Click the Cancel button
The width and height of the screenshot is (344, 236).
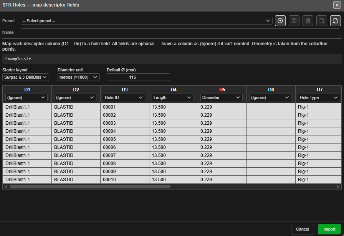(302, 229)
